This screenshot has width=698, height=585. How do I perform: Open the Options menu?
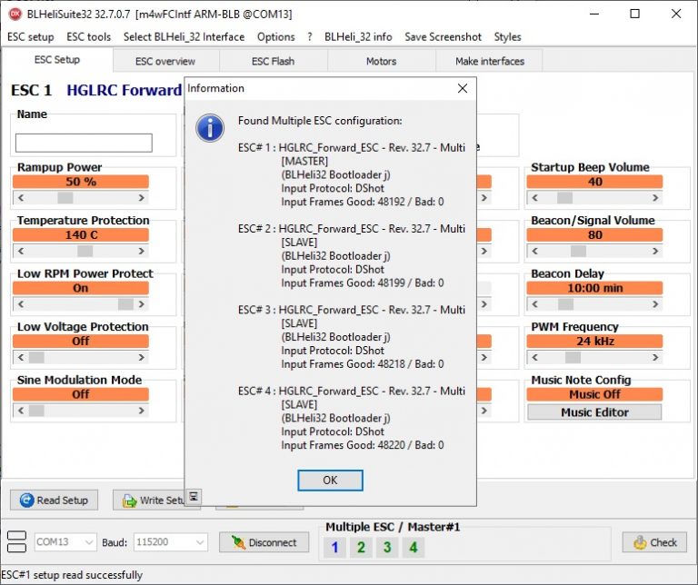[276, 37]
